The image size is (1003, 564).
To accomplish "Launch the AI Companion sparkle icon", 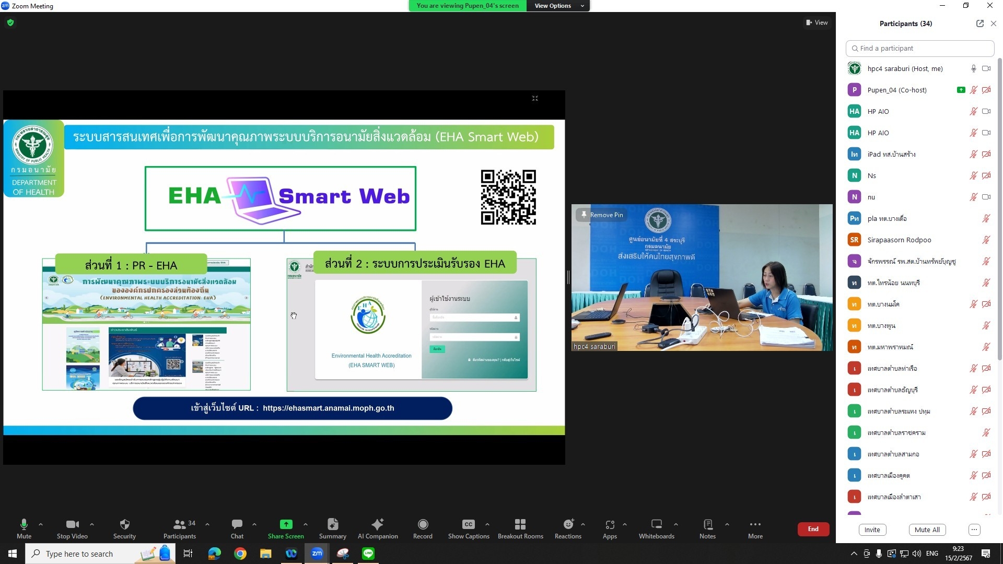I will [377, 524].
